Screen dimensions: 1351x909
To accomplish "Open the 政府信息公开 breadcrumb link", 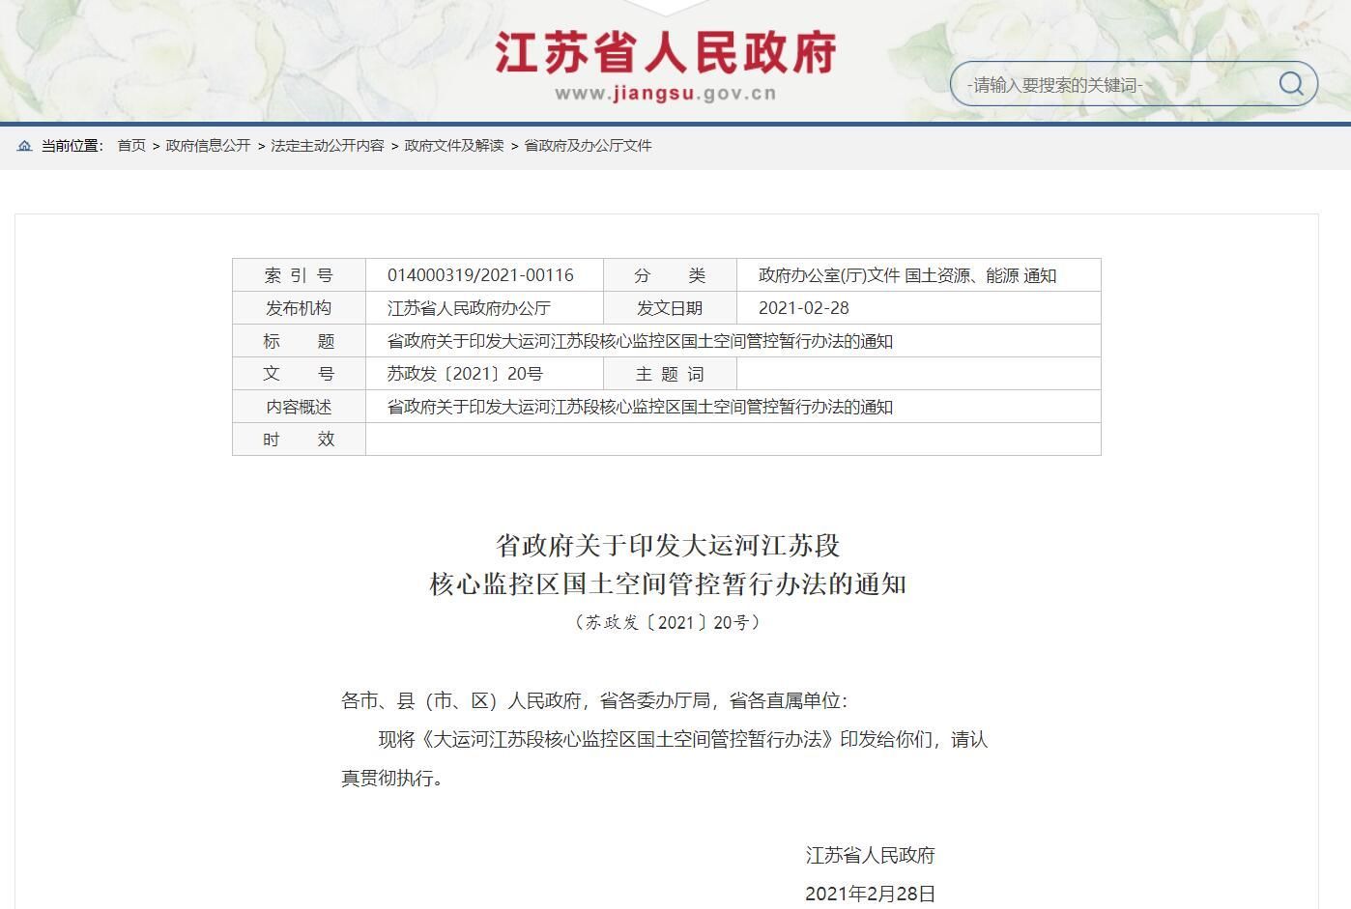I will point(208,146).
